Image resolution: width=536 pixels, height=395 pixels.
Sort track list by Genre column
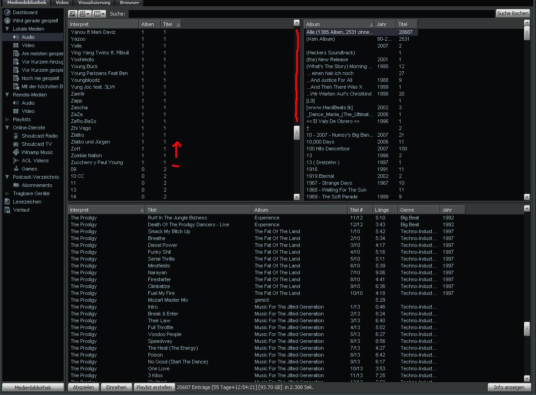point(419,210)
